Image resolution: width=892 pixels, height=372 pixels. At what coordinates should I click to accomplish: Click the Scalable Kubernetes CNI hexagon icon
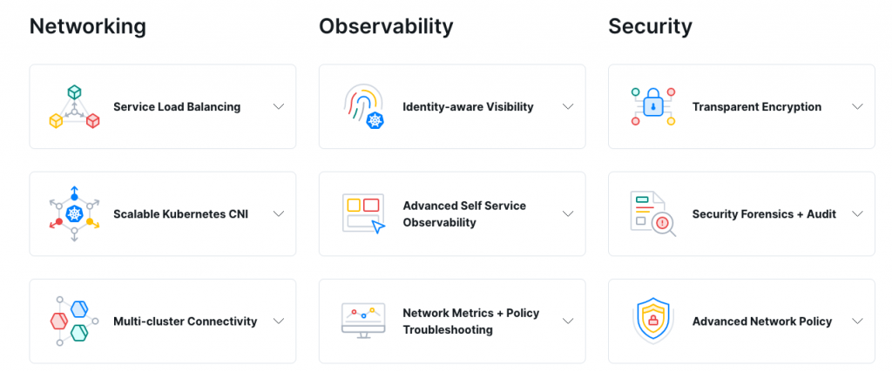click(x=74, y=213)
